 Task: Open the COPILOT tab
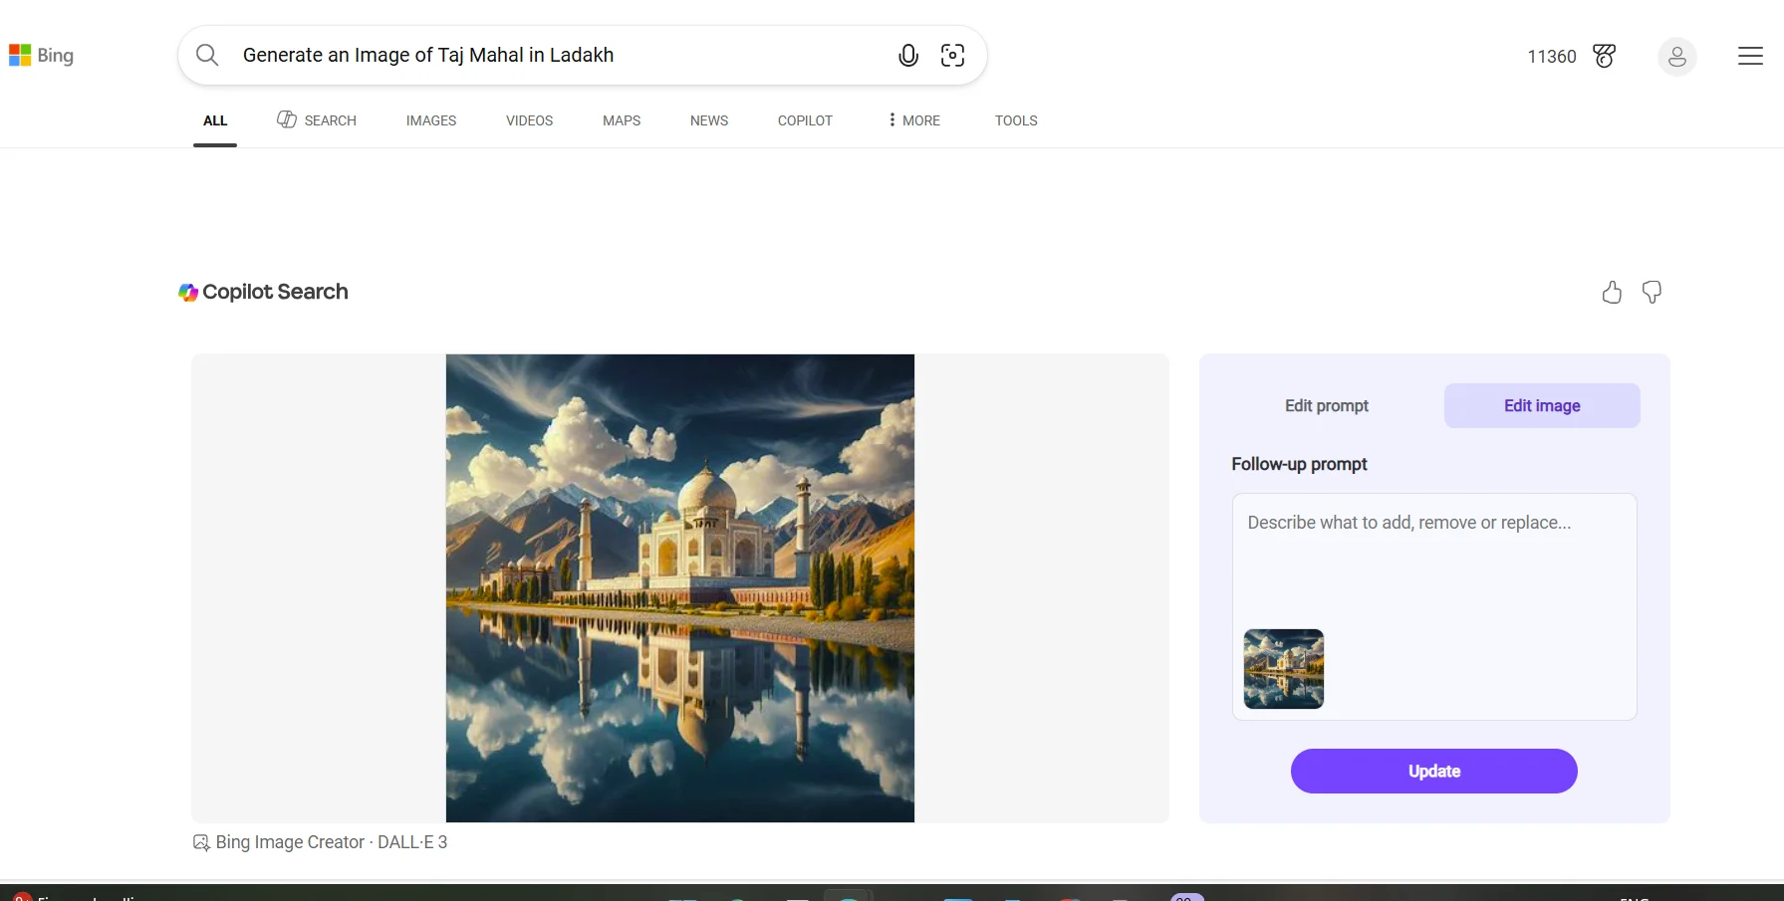coord(805,120)
